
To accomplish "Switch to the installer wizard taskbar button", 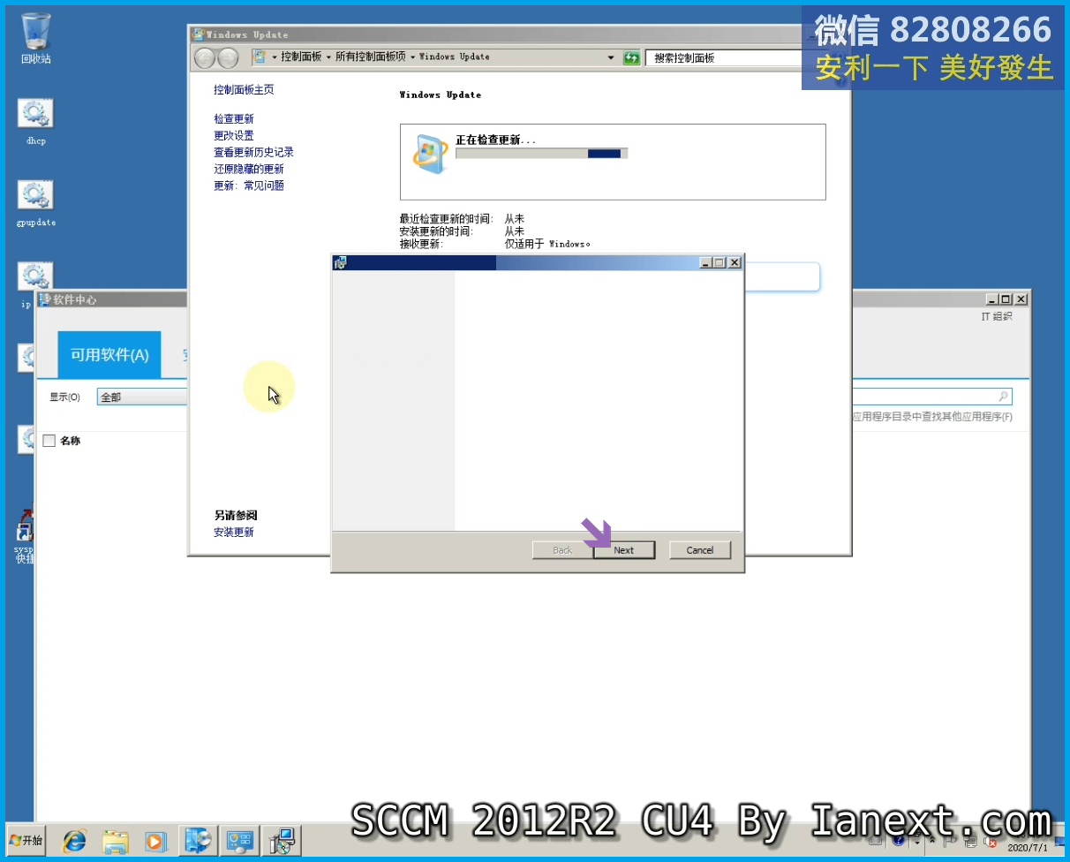I will click(x=283, y=840).
